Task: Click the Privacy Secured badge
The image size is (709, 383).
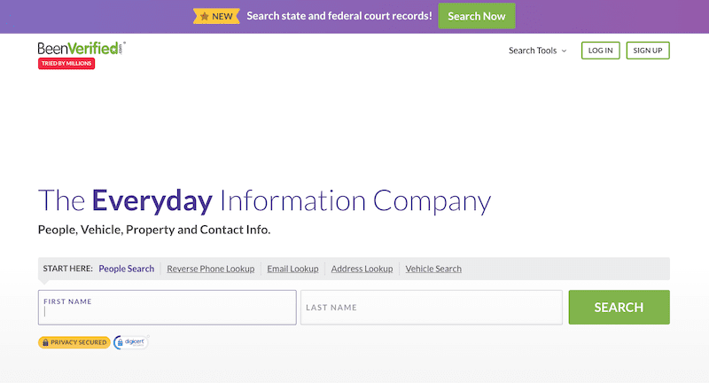Action: pos(74,342)
